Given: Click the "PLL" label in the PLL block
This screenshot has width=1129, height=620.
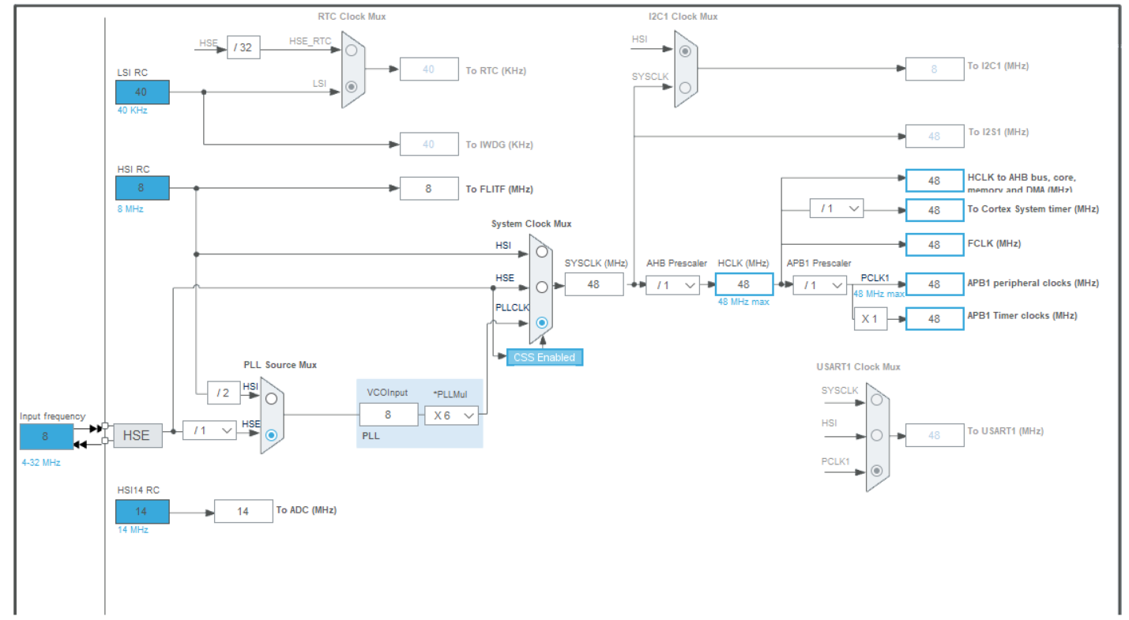Looking at the screenshot, I should 371,436.
